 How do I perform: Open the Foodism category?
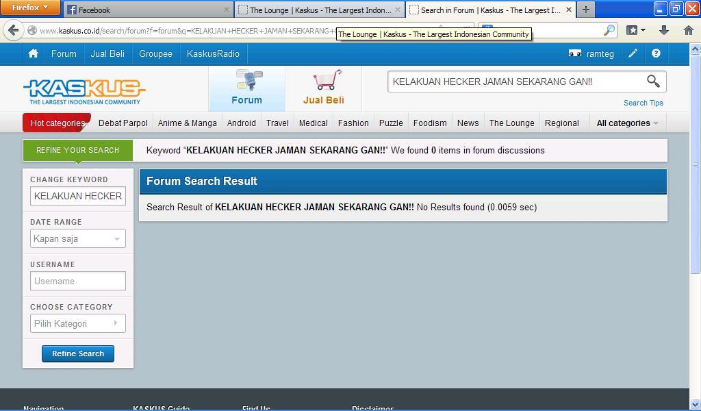[x=430, y=123]
